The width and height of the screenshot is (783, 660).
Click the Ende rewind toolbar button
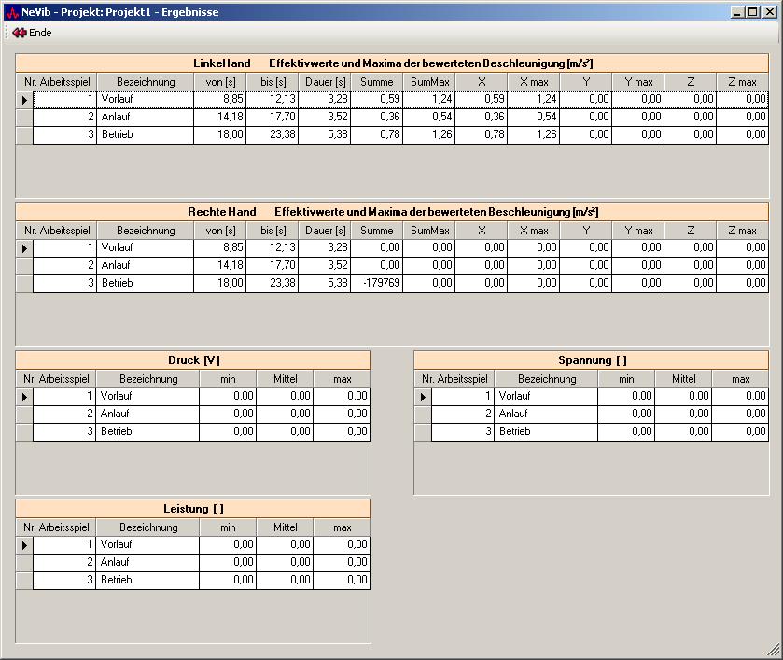(32, 33)
